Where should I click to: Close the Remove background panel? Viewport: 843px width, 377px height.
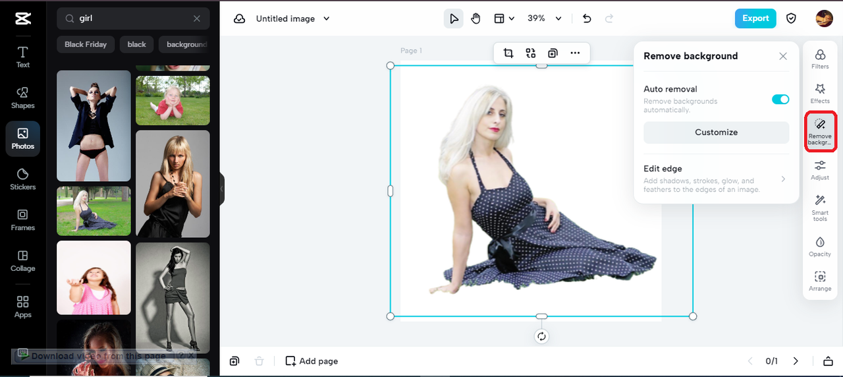pyautogui.click(x=783, y=56)
